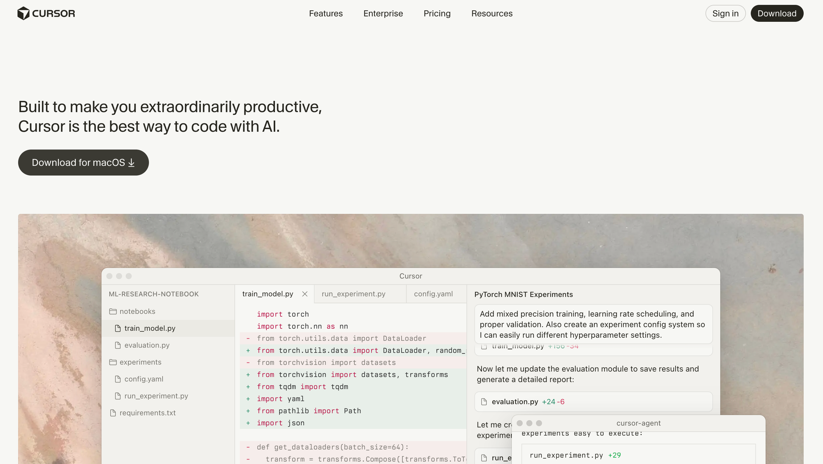Click the Cursor cube logo icon
823x464 pixels.
23,14
